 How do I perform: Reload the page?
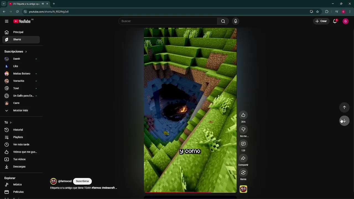(17, 12)
